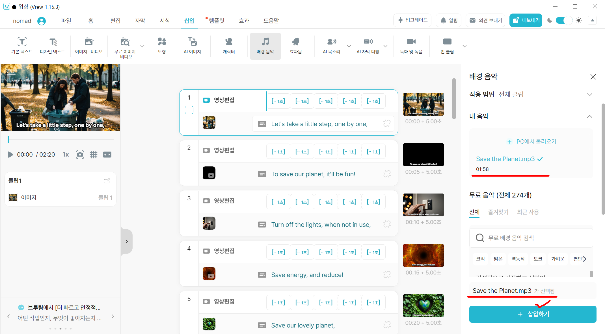Click the preview playback progress slider

coord(61,139)
